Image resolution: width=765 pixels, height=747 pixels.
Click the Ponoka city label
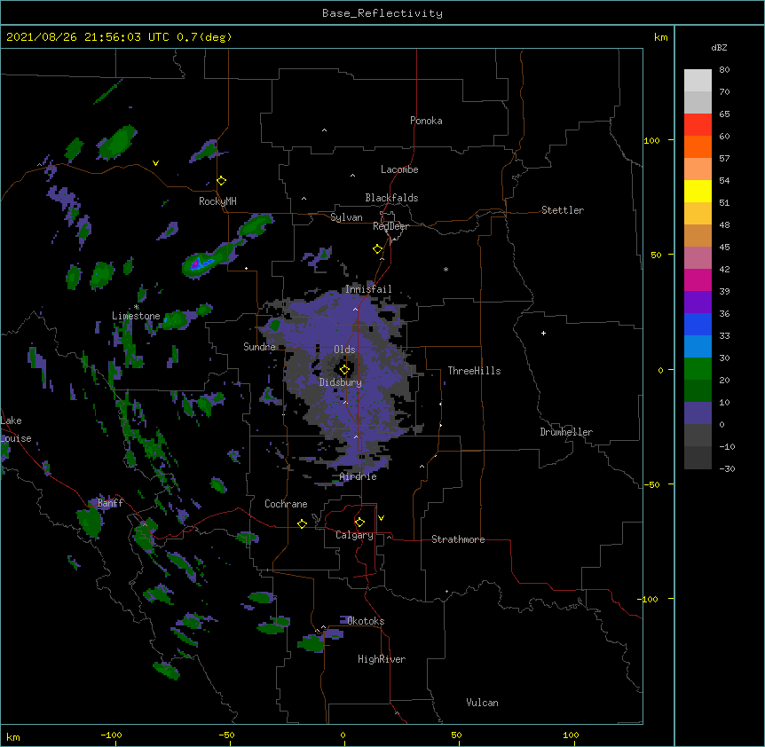[x=426, y=121]
